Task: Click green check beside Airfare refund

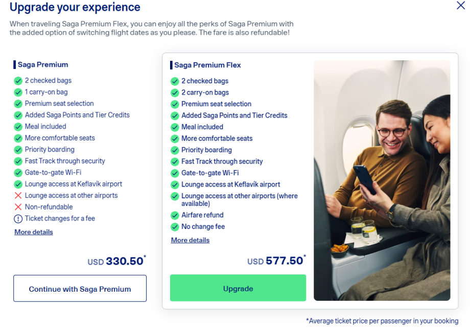Action: (175, 215)
